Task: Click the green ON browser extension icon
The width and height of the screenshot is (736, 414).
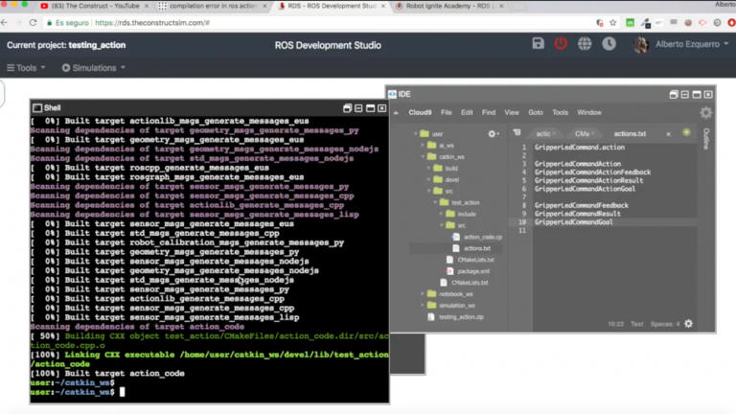Action: (x=630, y=23)
